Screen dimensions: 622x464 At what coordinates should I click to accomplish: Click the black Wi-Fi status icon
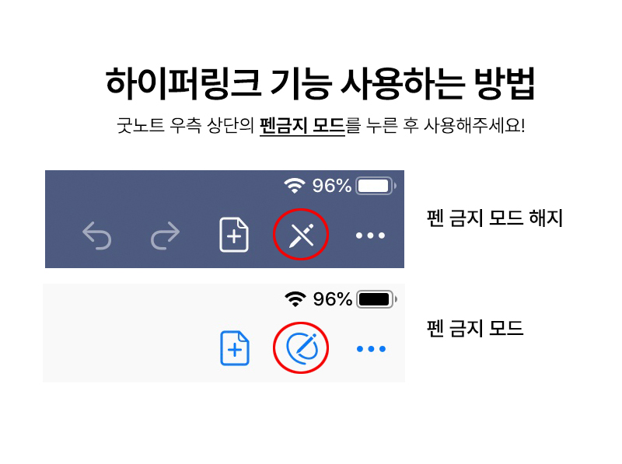[295, 299]
